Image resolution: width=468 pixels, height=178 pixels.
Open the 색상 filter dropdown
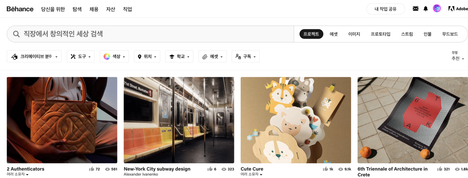[x=114, y=56]
